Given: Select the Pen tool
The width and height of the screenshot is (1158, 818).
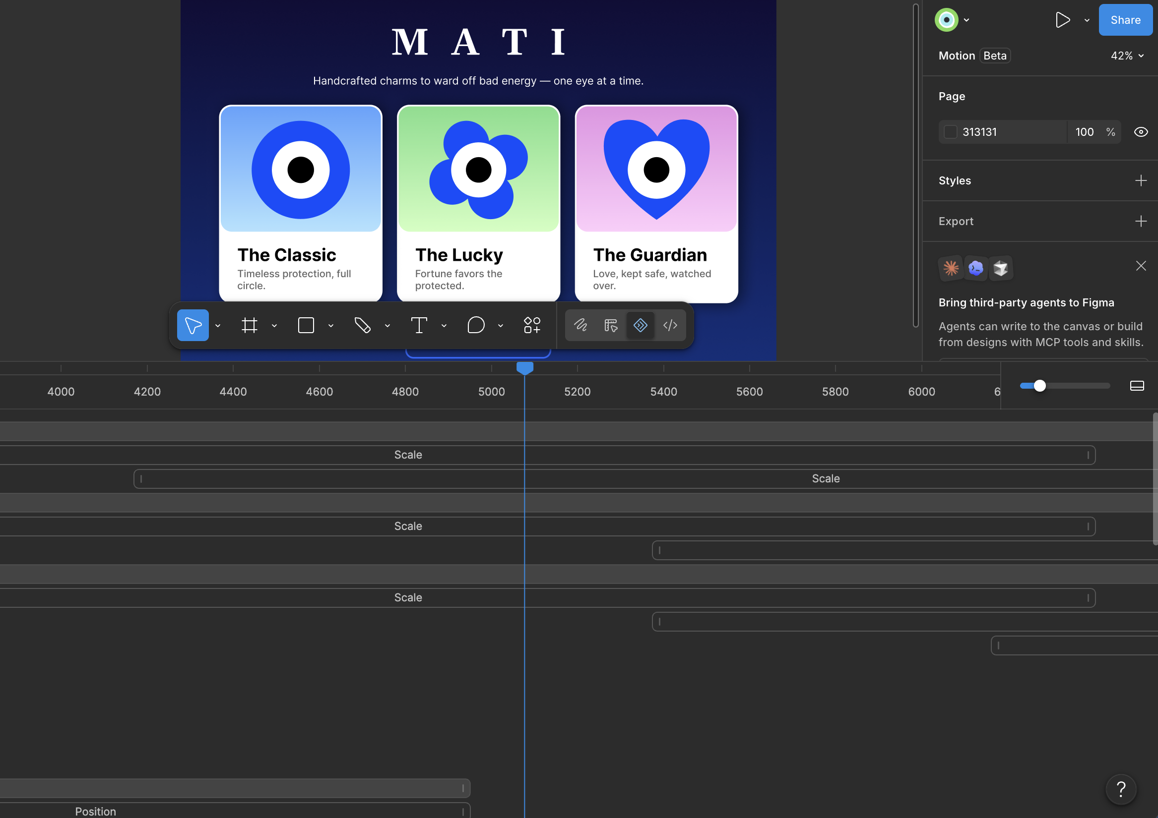Looking at the screenshot, I should coord(362,325).
